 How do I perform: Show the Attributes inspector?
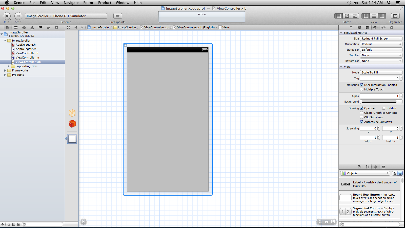(x=375, y=28)
